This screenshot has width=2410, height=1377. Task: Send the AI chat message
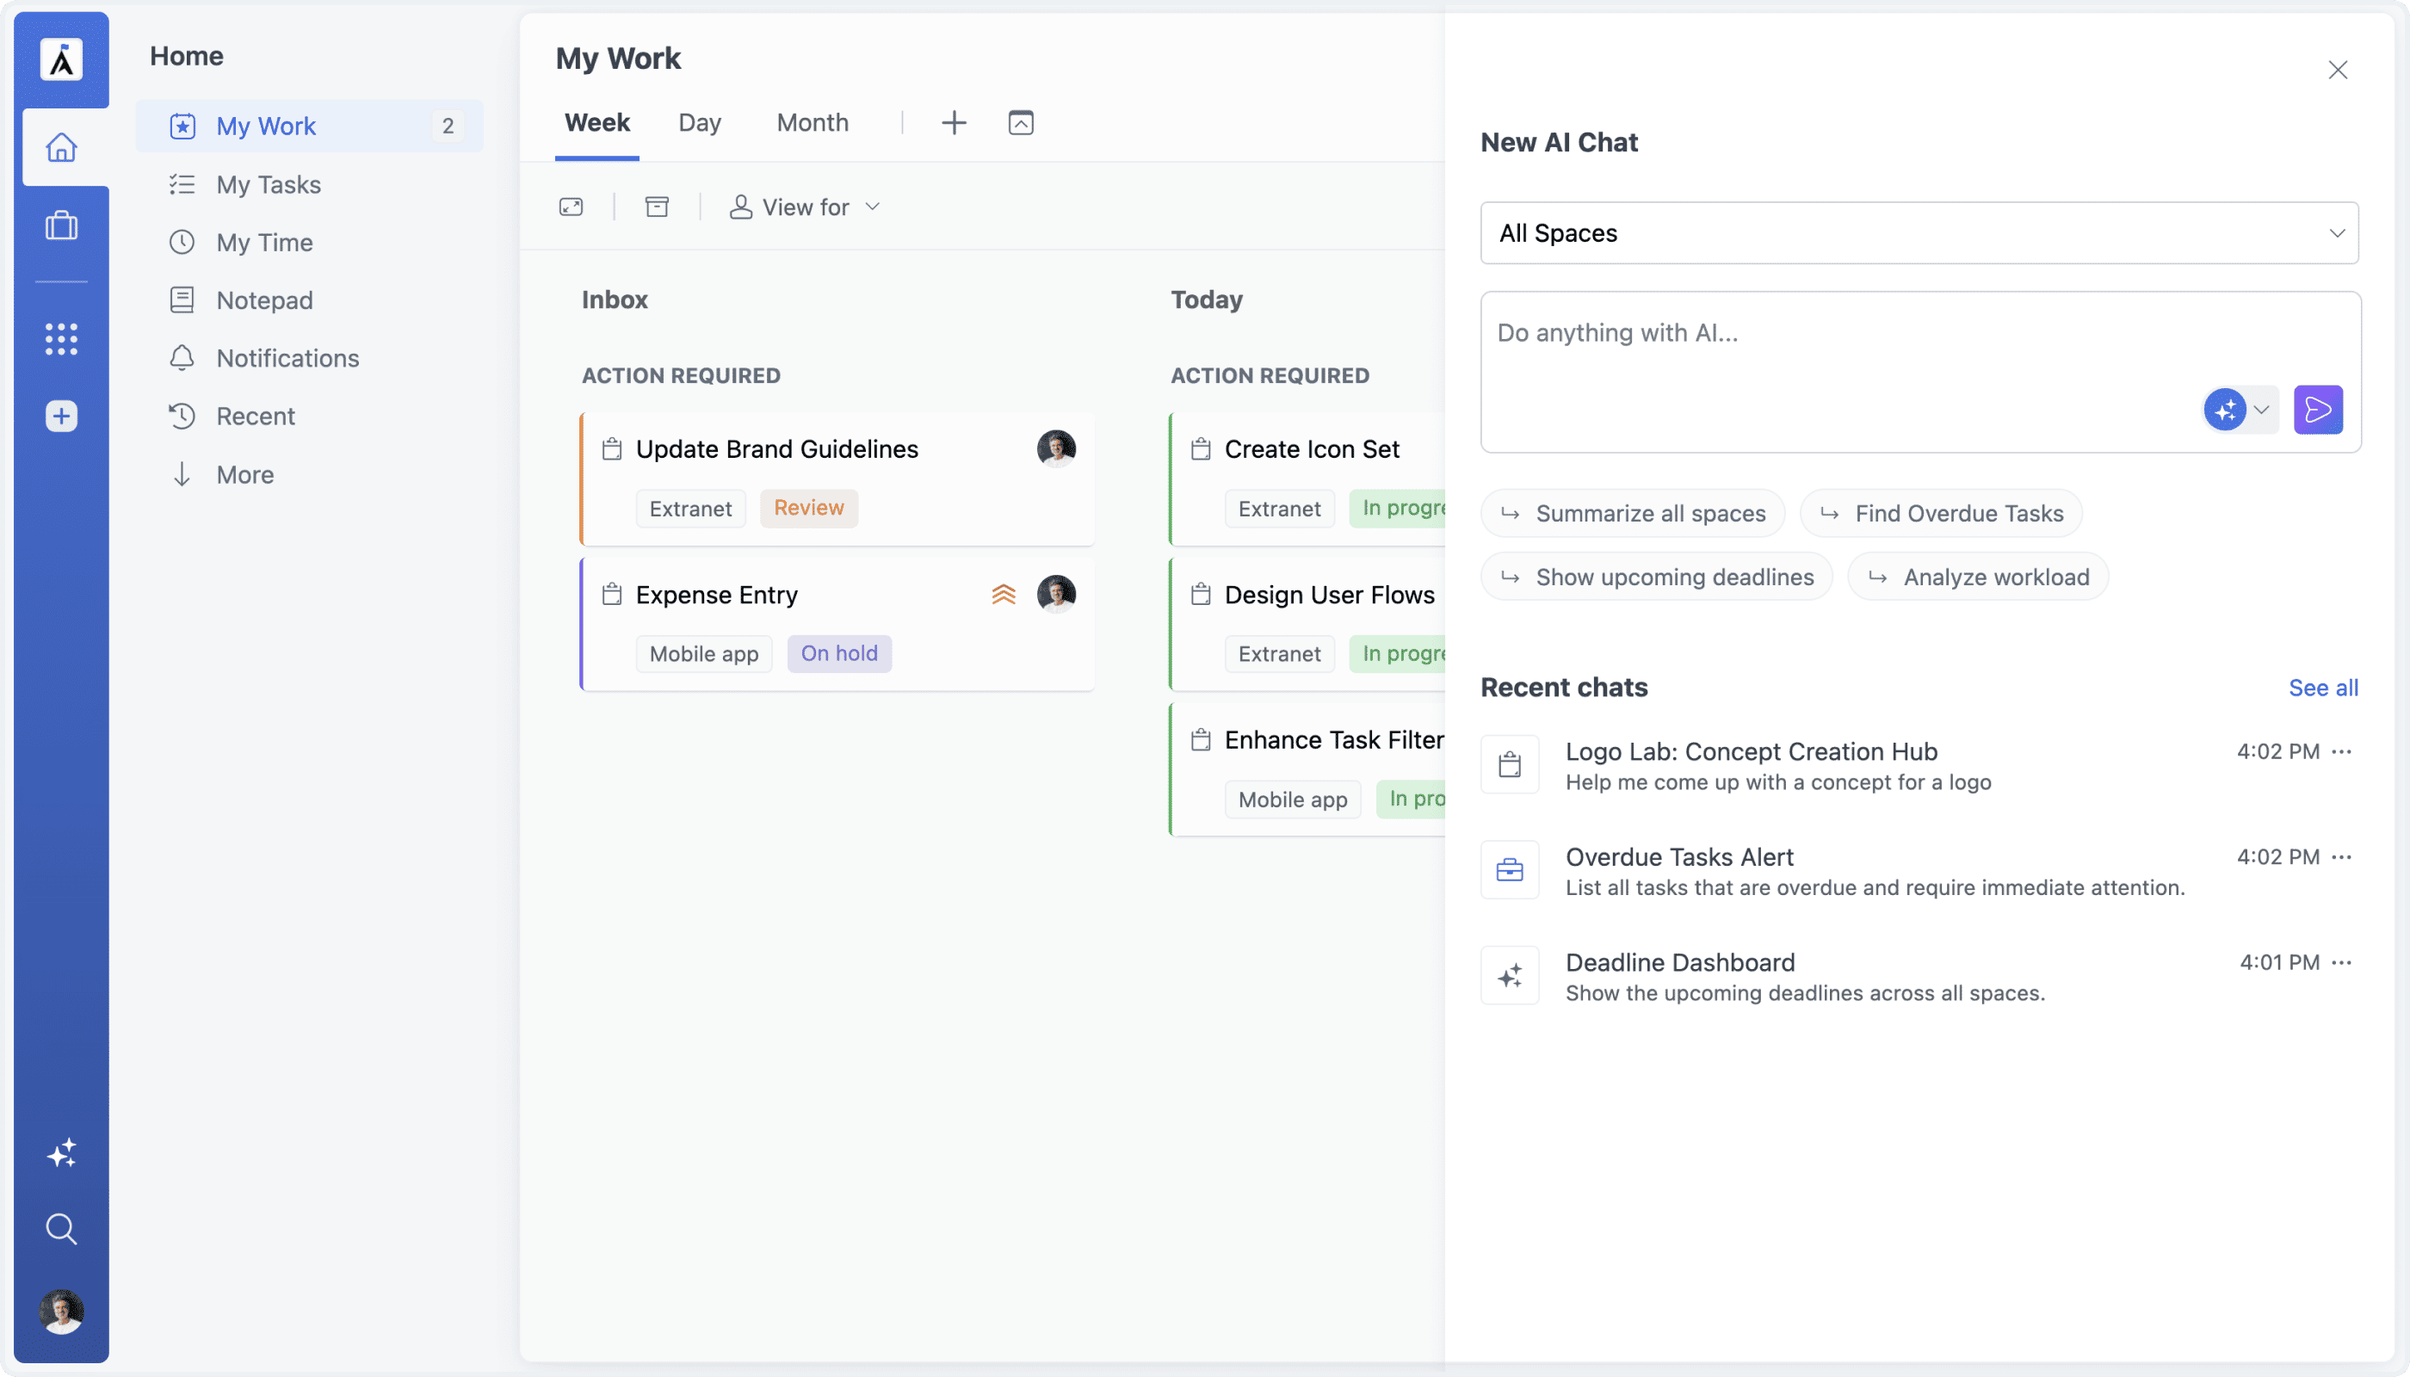[2318, 410]
